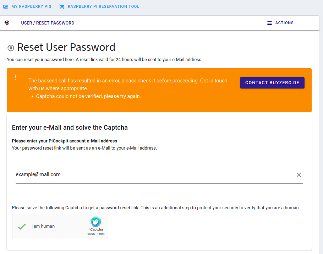Click the I am human label text
Viewport: 323px width, 254px height.
[x=43, y=226]
